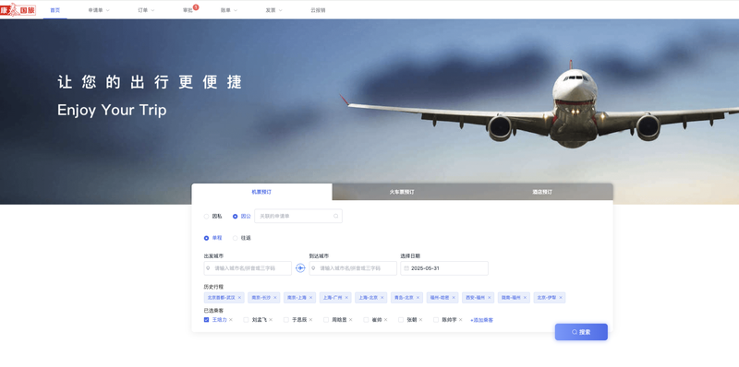Click the 康泰国旅 logo

tap(18, 9)
